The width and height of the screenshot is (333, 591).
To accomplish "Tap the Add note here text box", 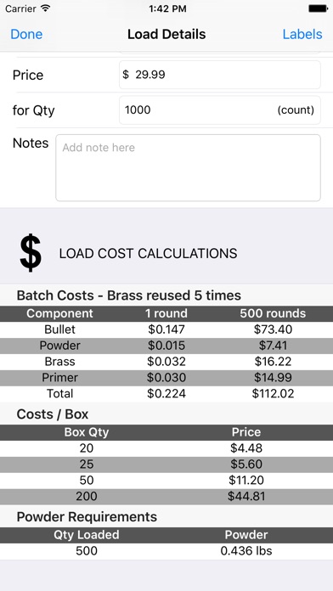I will point(189,168).
